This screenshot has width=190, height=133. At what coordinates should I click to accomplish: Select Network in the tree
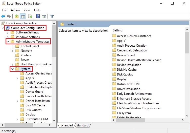click(x=27, y=51)
